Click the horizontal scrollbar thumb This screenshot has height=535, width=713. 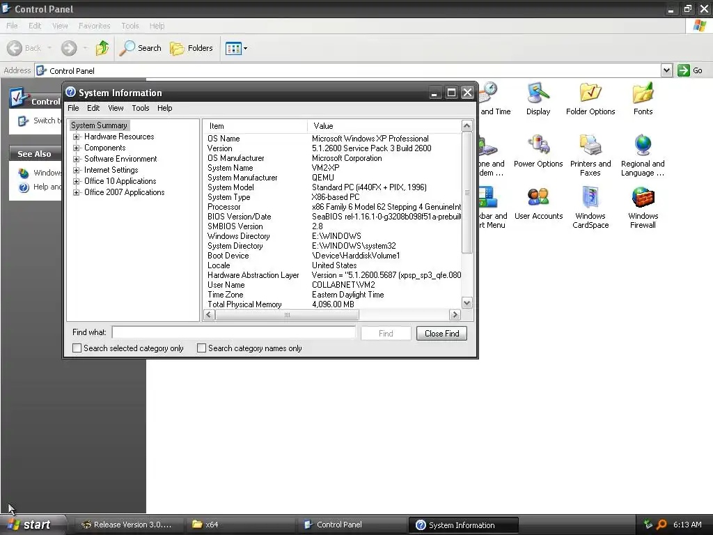(x=287, y=314)
